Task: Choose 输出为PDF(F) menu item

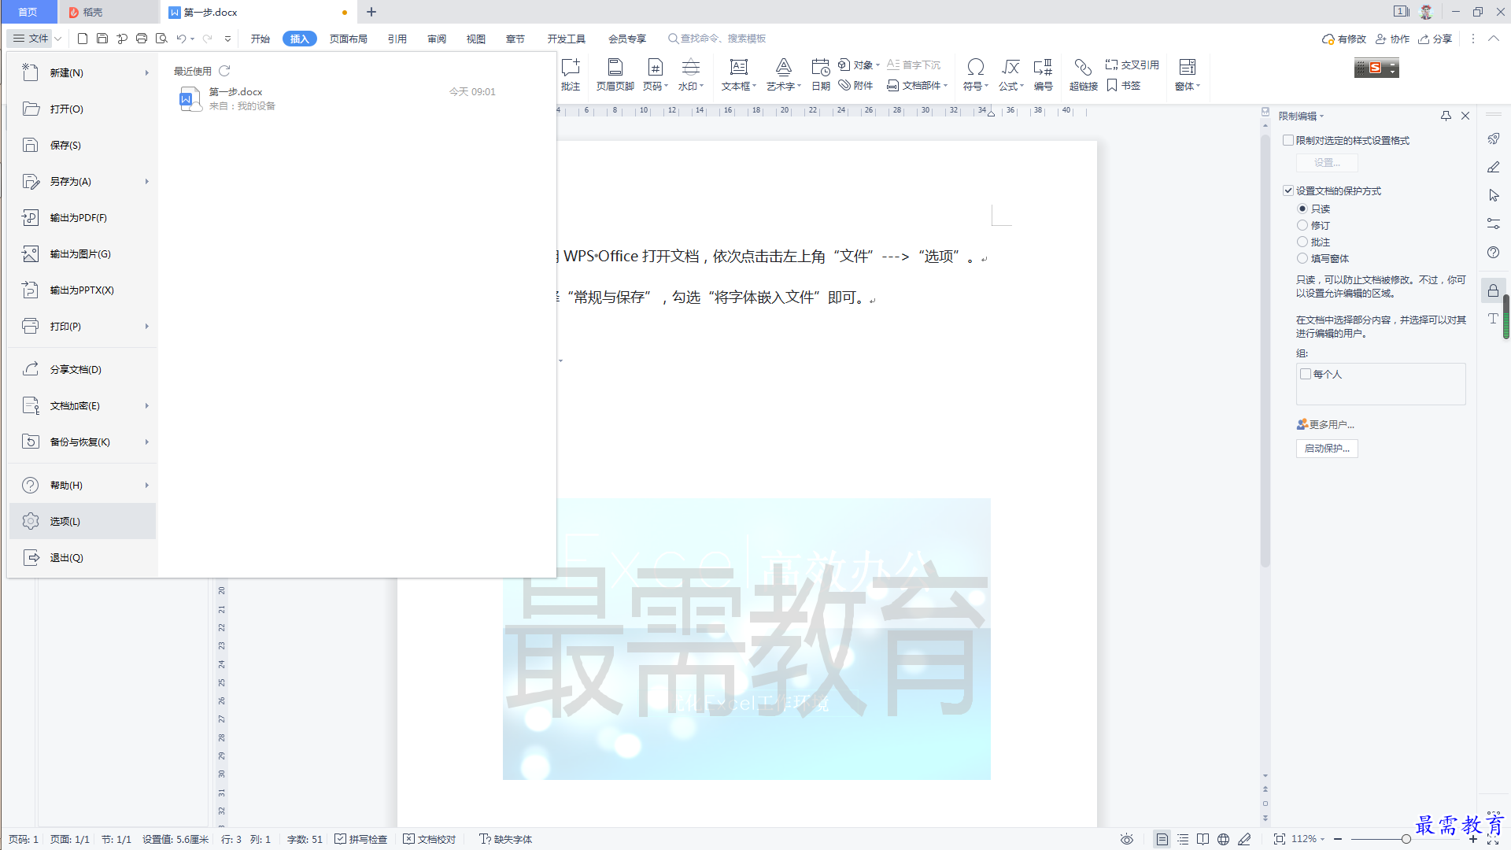Action: tap(83, 217)
